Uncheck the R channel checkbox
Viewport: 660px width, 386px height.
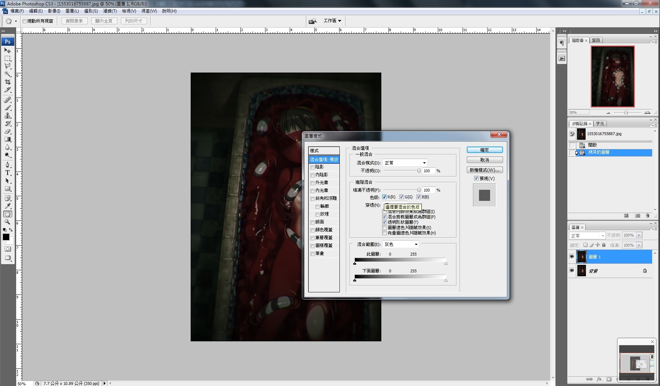tap(385, 197)
